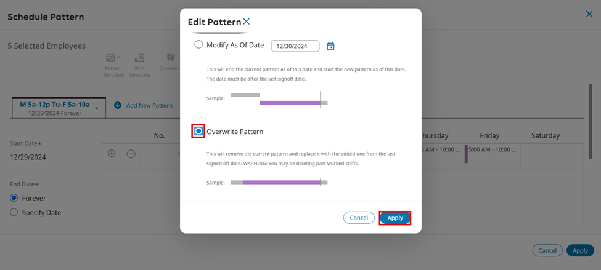Click the Modify As Of Date field
The height and width of the screenshot is (270, 601).
[295, 46]
